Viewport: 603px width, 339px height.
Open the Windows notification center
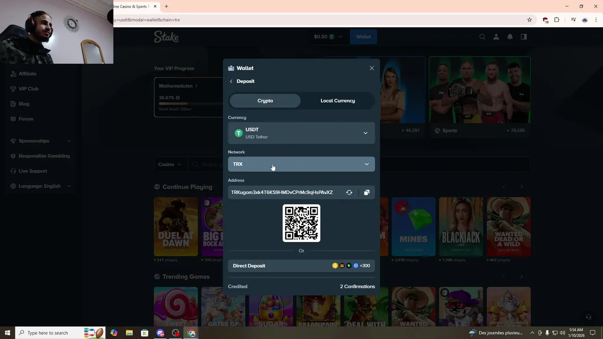click(593, 333)
